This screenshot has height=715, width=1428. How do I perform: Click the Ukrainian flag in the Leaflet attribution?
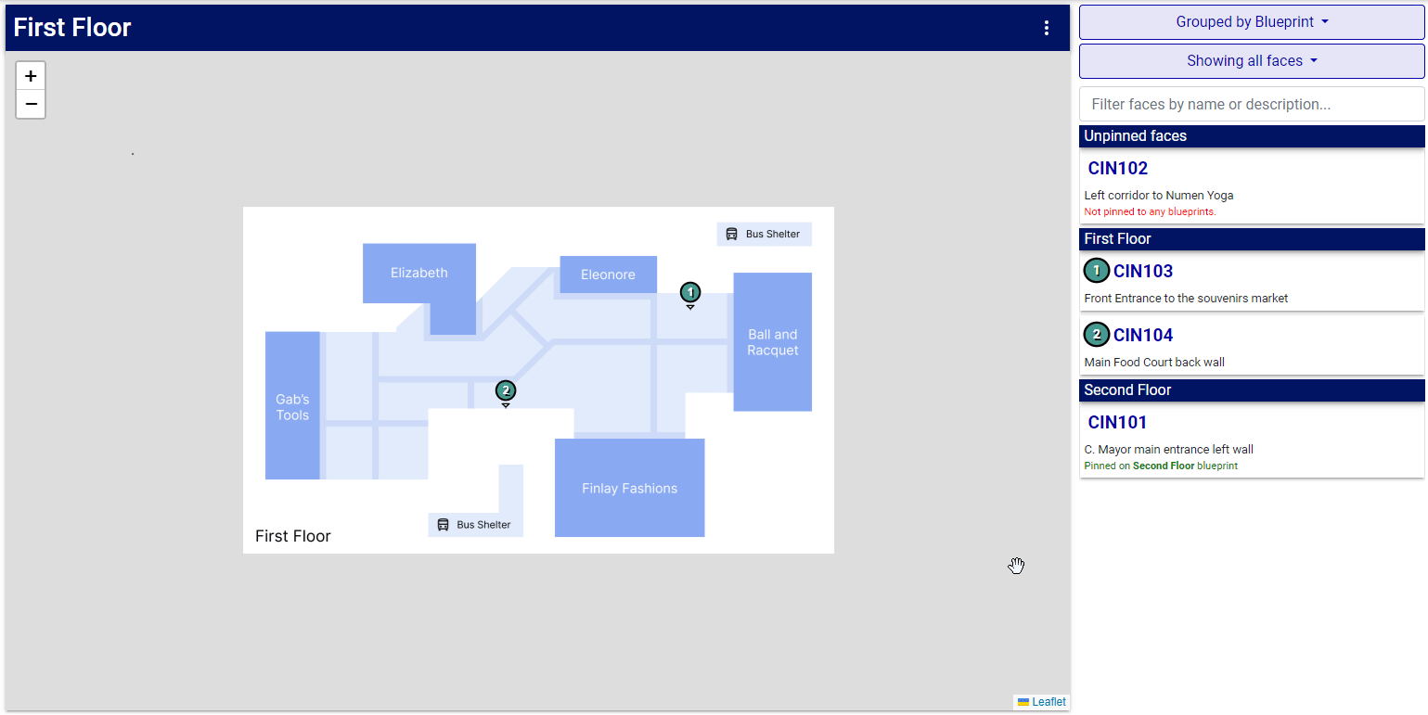1022,702
